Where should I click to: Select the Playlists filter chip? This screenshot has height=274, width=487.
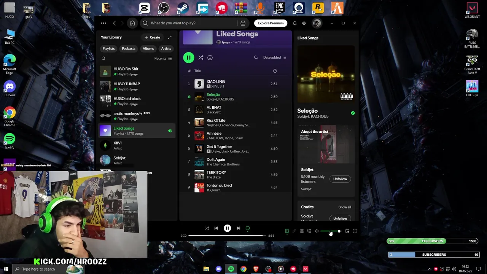[x=108, y=49]
